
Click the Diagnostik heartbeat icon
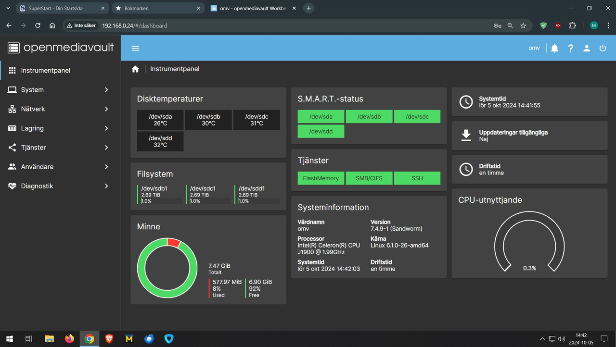click(13, 186)
